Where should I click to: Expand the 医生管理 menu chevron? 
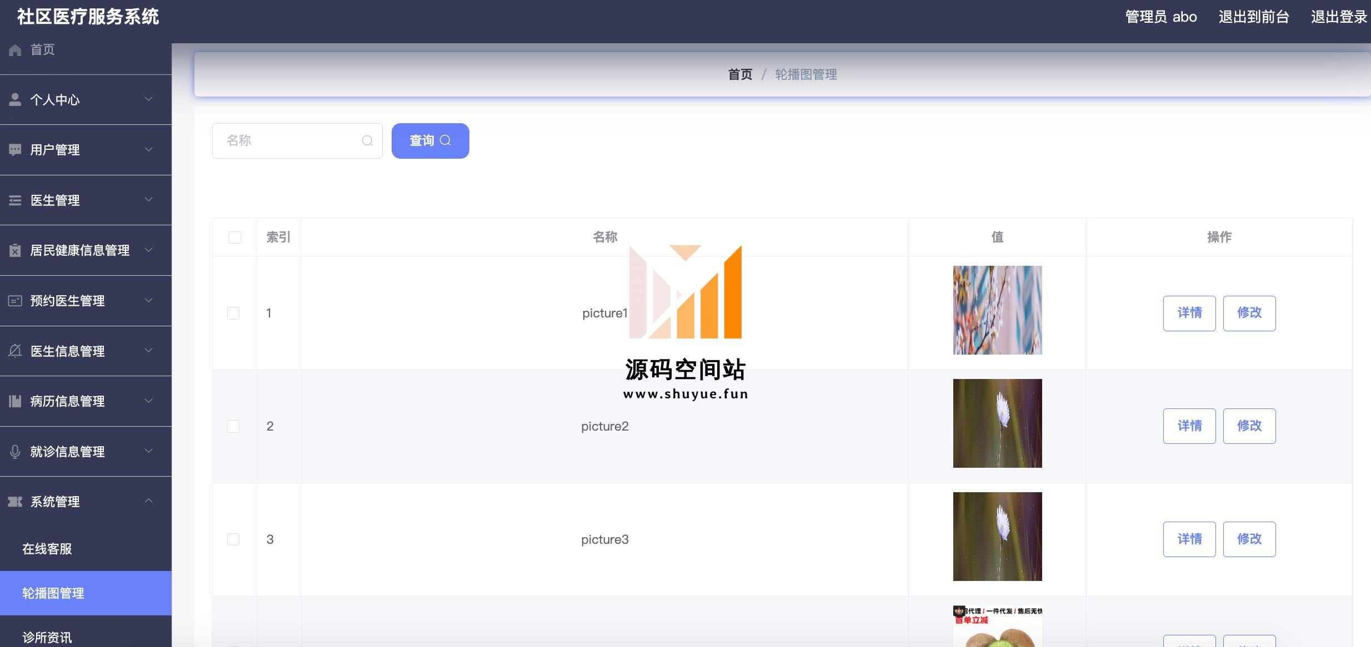point(148,200)
